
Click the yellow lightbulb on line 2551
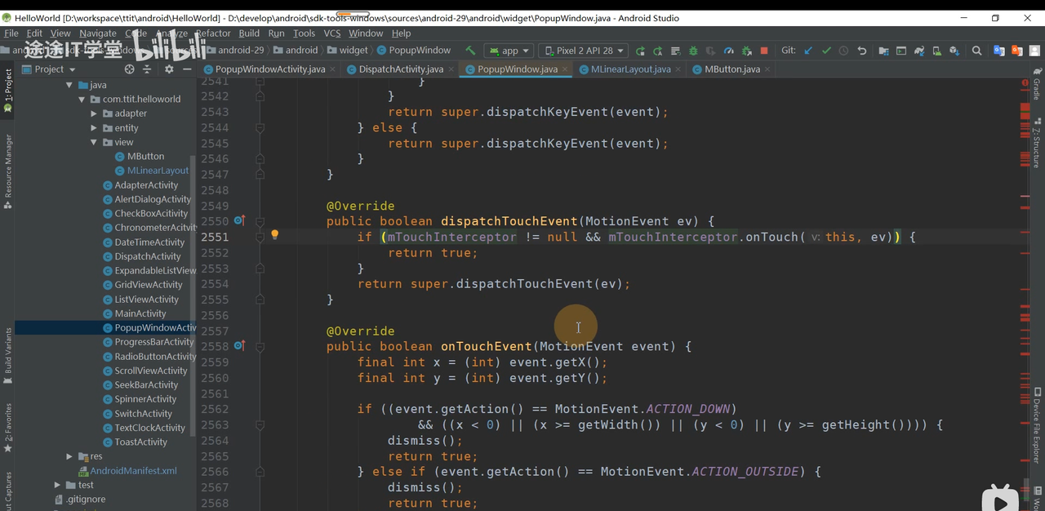pos(275,235)
